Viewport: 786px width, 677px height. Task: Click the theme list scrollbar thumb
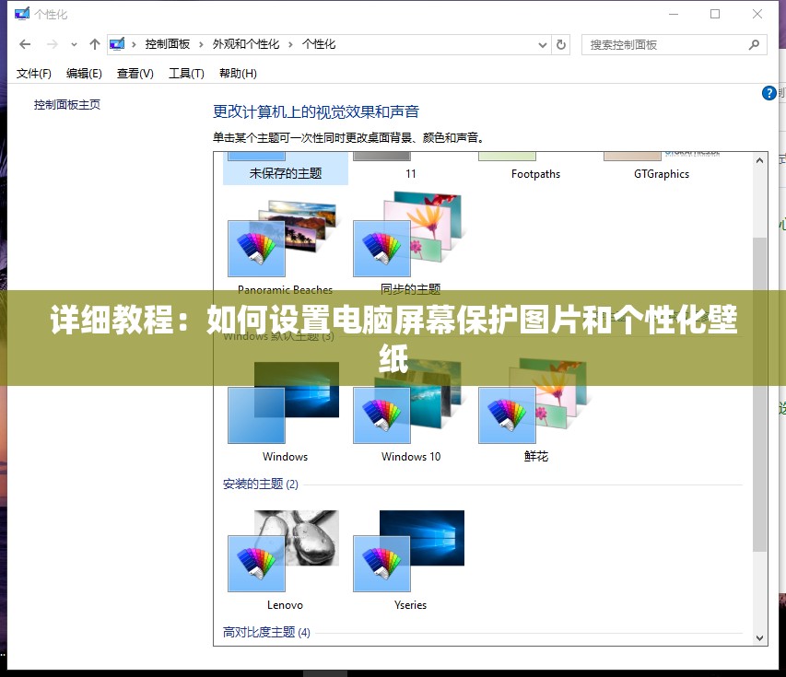pos(760,394)
